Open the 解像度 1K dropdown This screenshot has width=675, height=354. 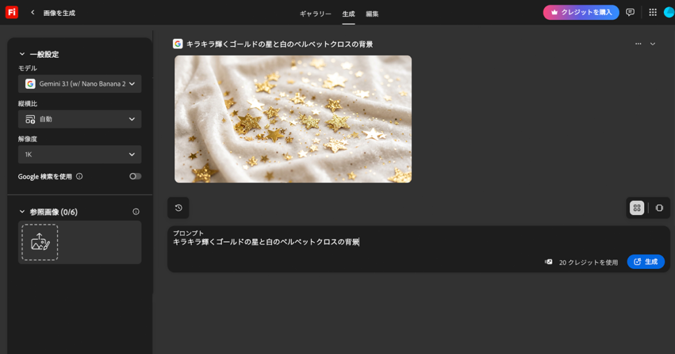(80, 154)
